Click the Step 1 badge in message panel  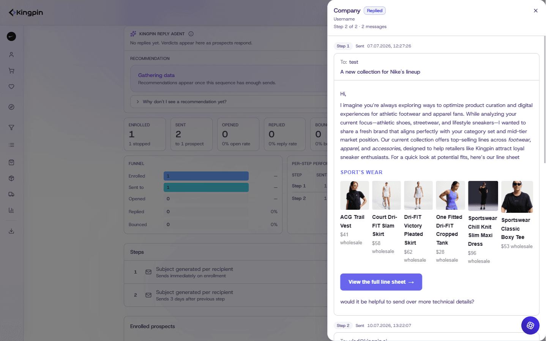pyautogui.click(x=343, y=46)
